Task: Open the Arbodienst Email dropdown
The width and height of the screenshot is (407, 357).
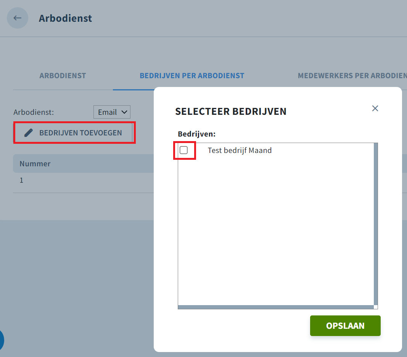Action: [112, 112]
